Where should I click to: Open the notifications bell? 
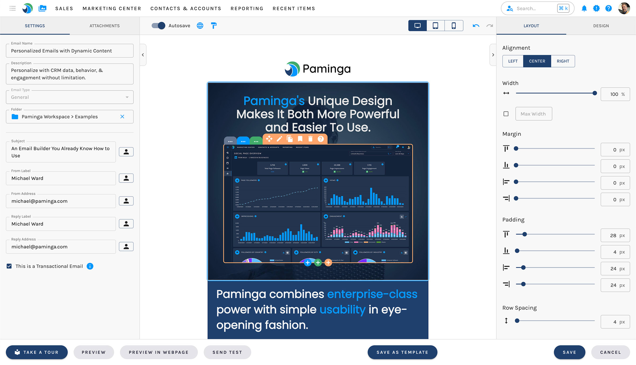pos(584,8)
